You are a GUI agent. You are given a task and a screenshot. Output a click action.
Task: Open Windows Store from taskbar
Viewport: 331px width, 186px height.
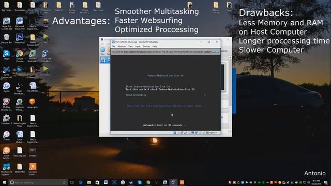(x=97, y=182)
